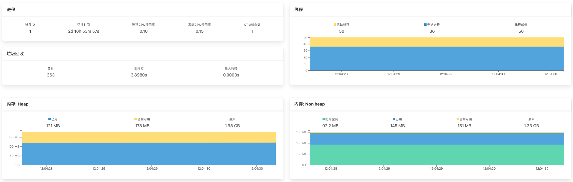The width and height of the screenshot is (573, 182).
Task: Select the 内存: Non heap panel title
Action: (x=310, y=104)
